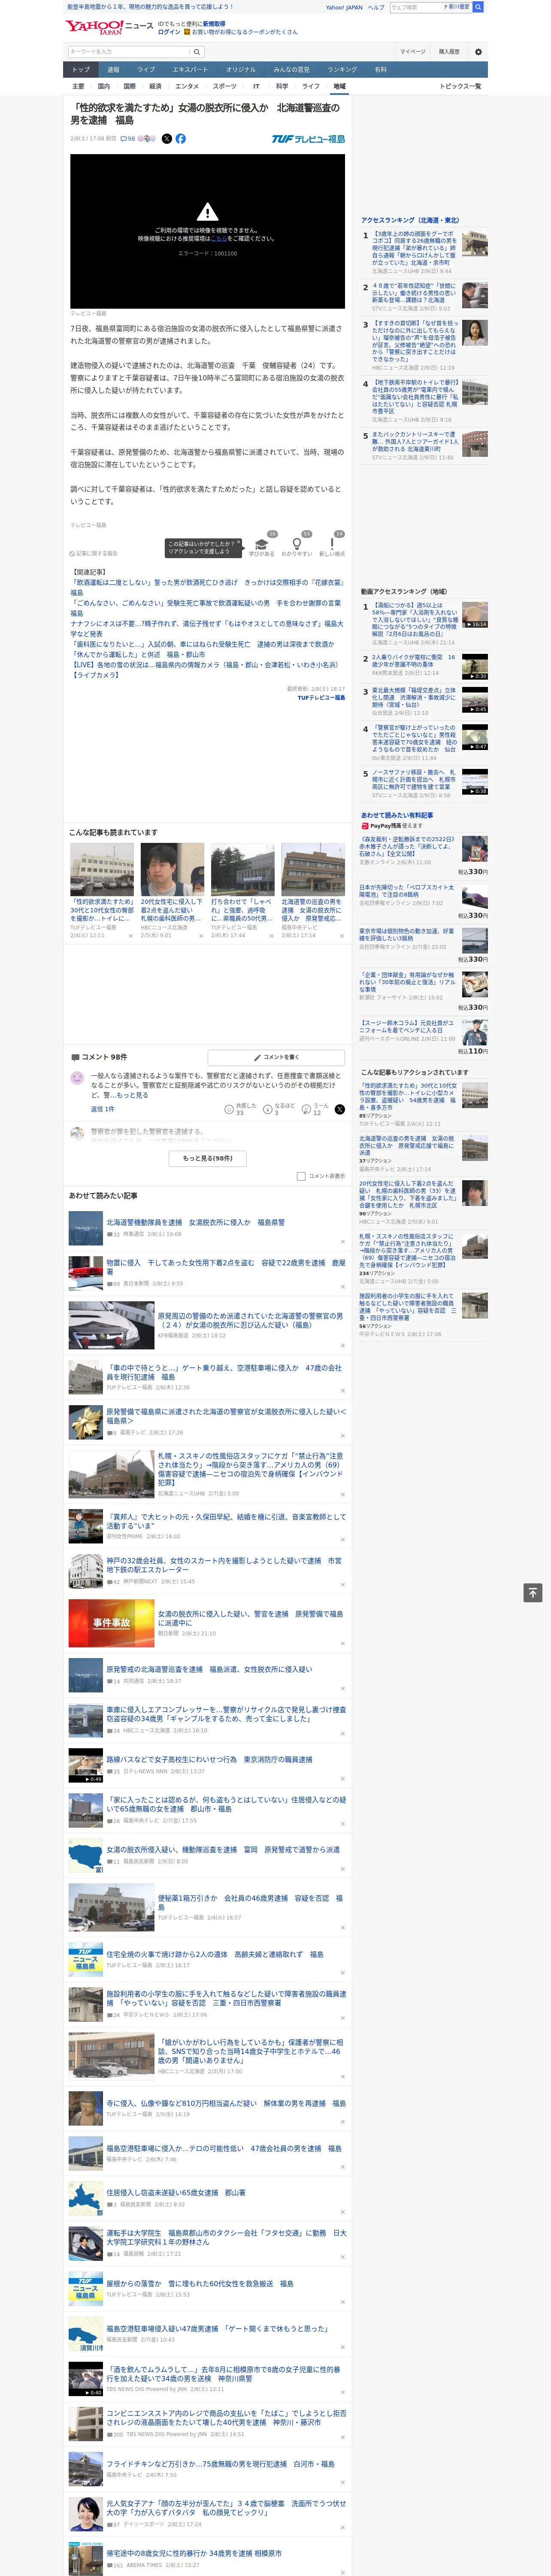Open 購入履歴
This screenshot has width=551, height=2576.
click(449, 51)
